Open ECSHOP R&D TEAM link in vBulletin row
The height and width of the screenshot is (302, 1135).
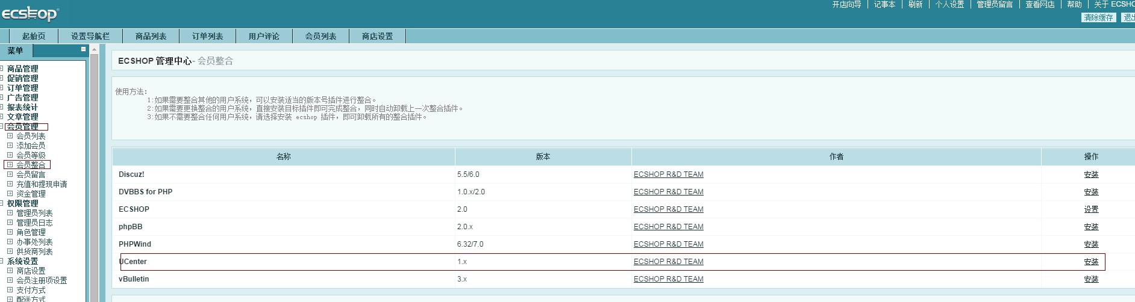click(x=668, y=279)
